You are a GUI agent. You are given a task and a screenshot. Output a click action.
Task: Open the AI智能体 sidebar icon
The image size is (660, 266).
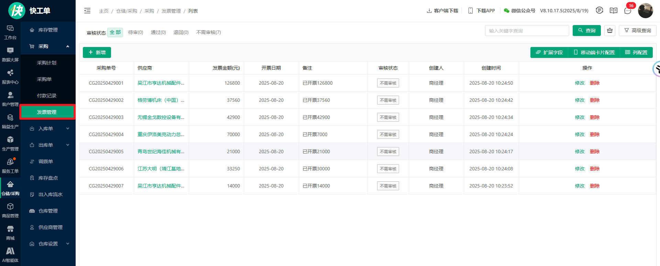coord(10,255)
